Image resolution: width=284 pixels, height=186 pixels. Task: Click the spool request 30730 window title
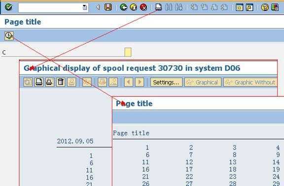[x=132, y=69]
